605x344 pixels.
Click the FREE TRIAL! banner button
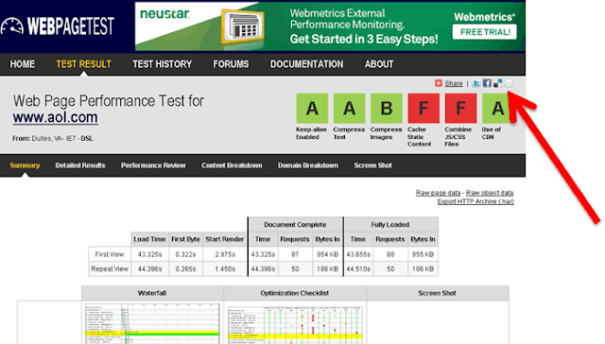tap(485, 32)
